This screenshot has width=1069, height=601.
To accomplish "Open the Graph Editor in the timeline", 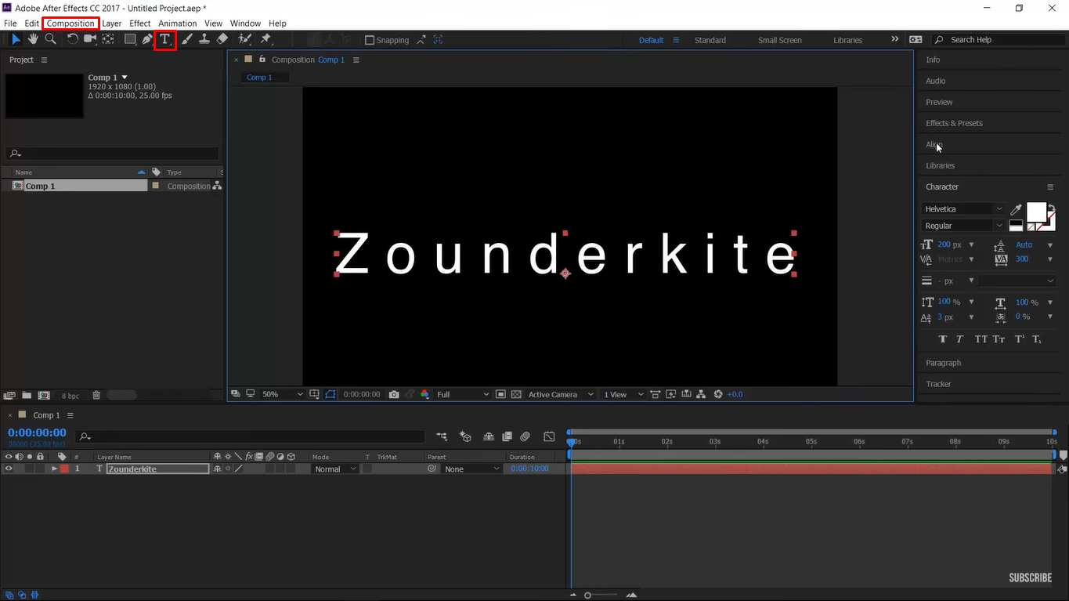I will tap(549, 436).
